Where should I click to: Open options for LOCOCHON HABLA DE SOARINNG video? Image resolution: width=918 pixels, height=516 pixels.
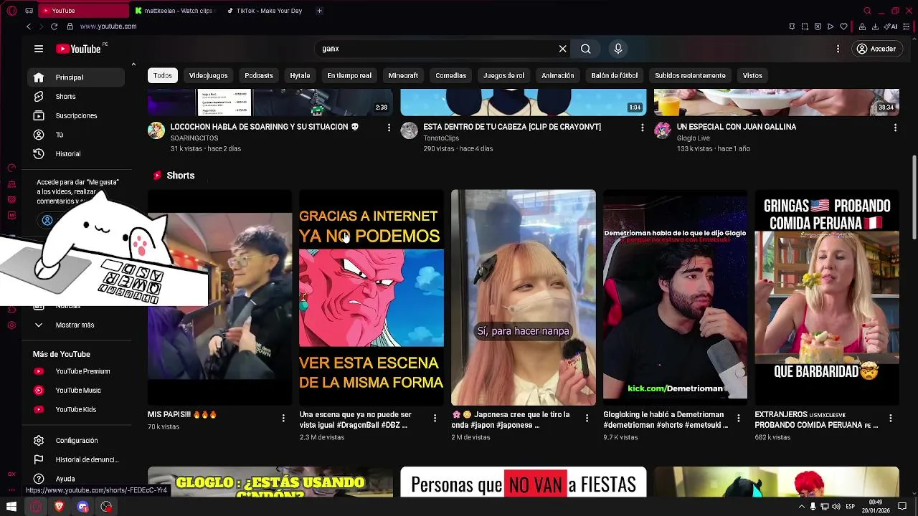click(x=389, y=128)
